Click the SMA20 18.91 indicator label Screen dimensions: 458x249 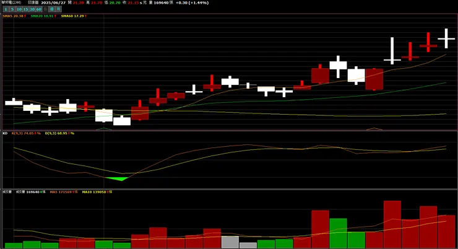(x=43, y=16)
